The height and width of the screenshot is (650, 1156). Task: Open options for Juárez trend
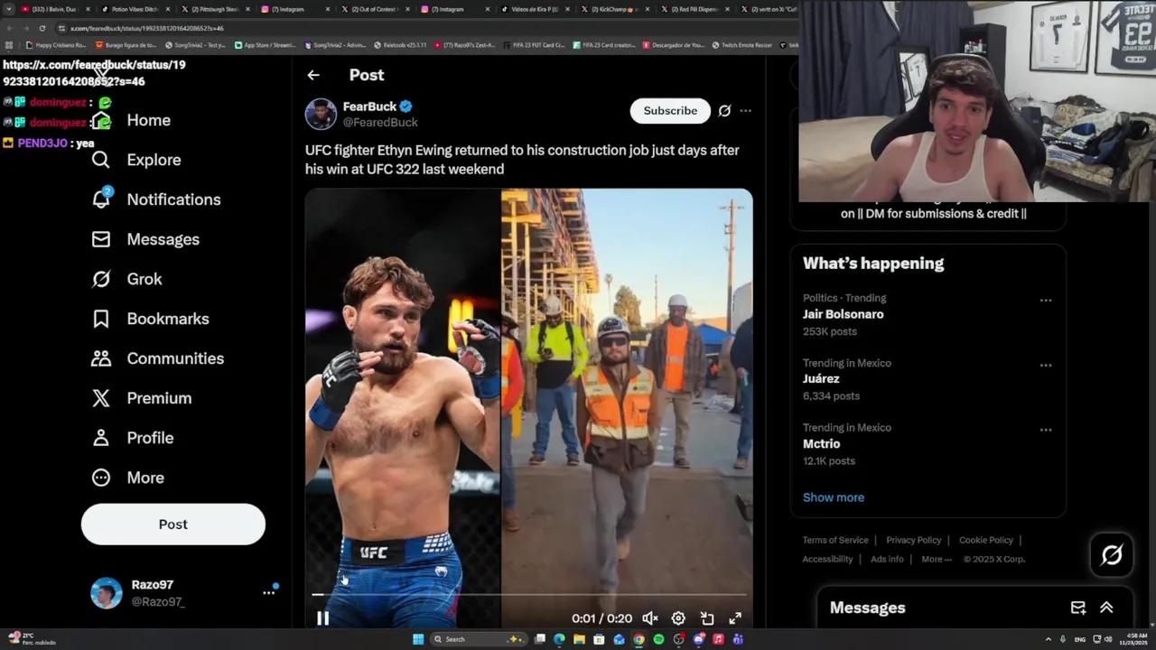point(1046,365)
